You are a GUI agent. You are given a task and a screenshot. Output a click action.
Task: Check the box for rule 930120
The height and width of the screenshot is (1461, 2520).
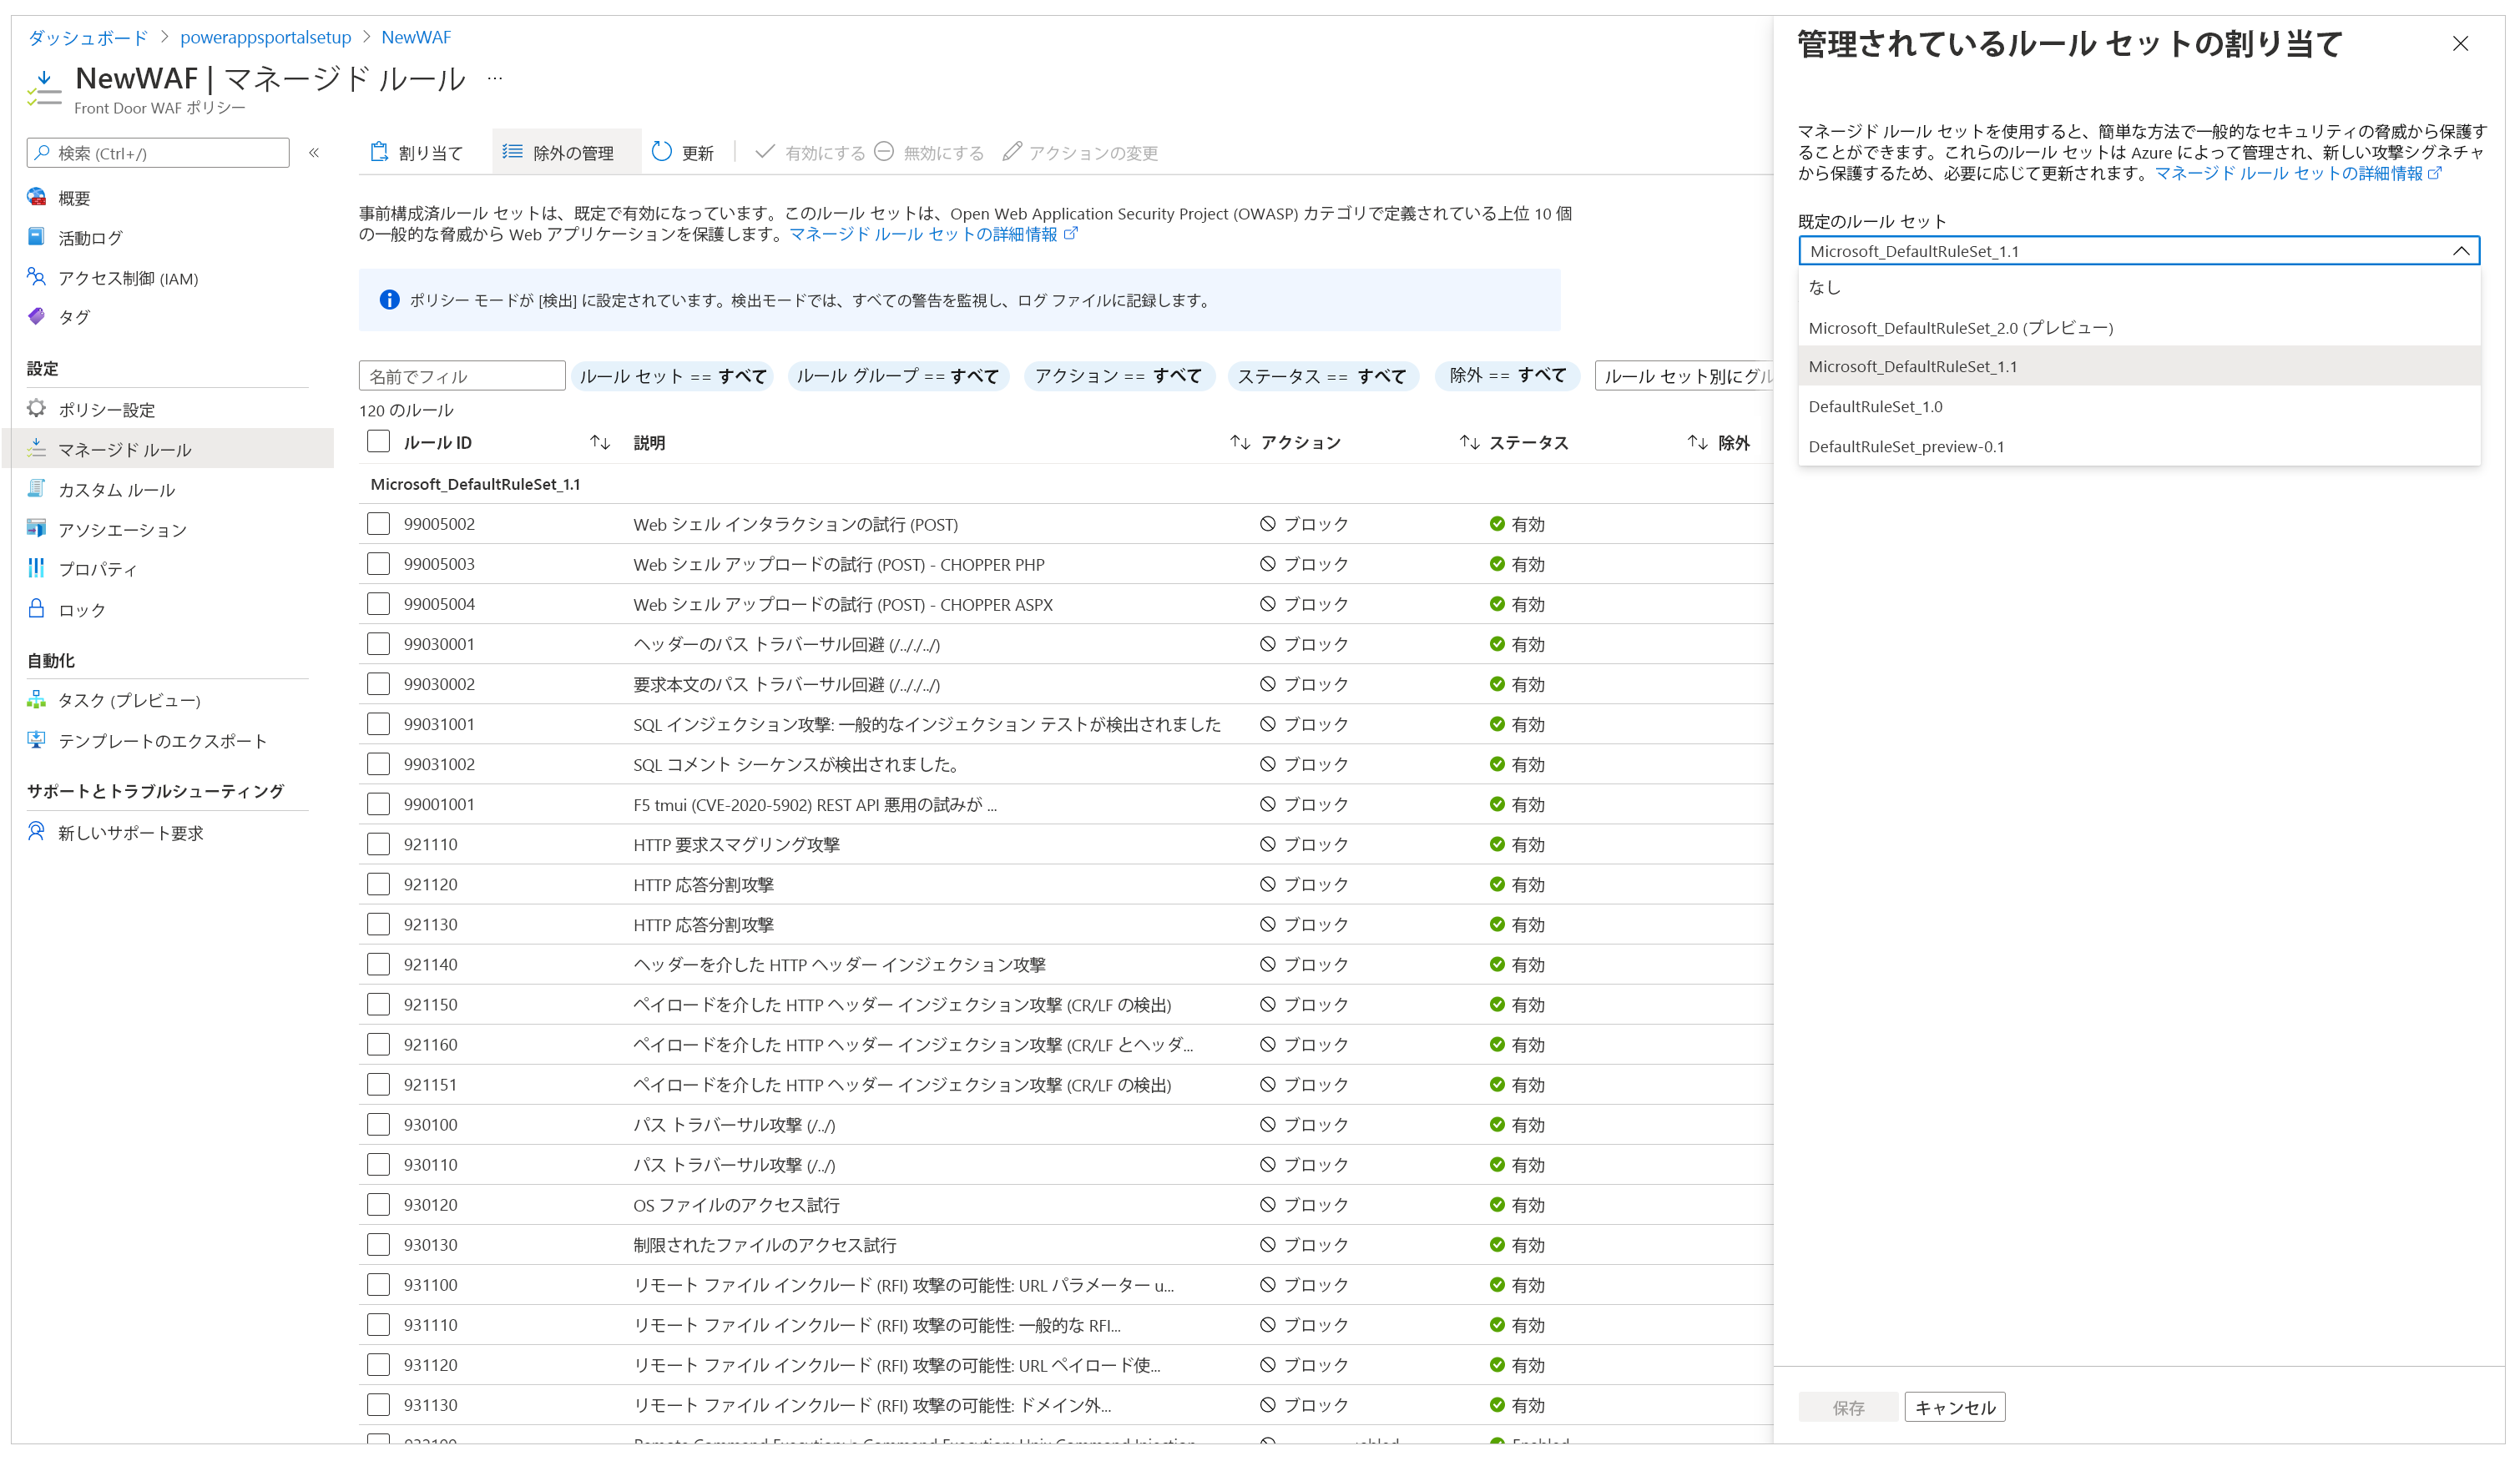(x=378, y=1204)
